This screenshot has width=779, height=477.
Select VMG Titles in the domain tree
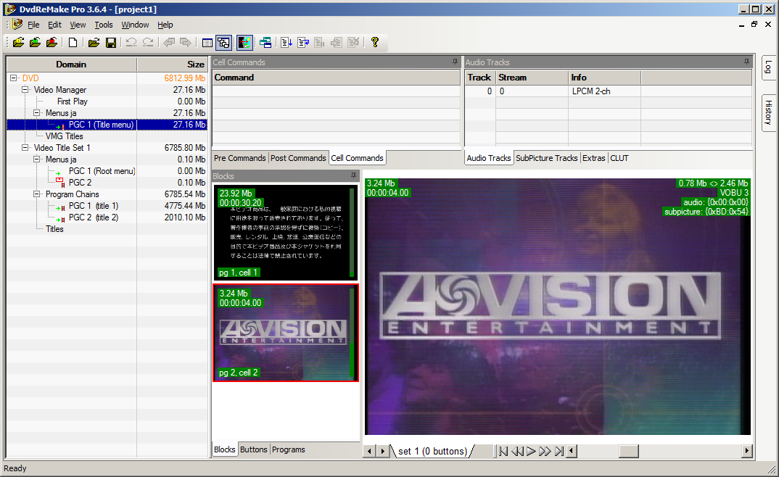click(64, 136)
